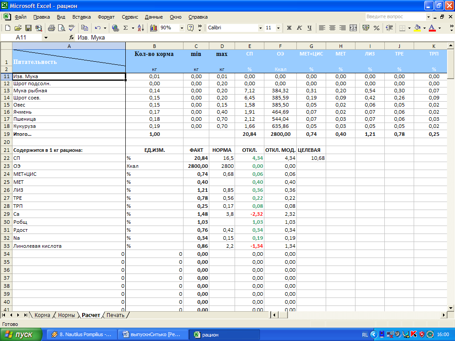Click the AutoSum sigma button

[x=126, y=28]
